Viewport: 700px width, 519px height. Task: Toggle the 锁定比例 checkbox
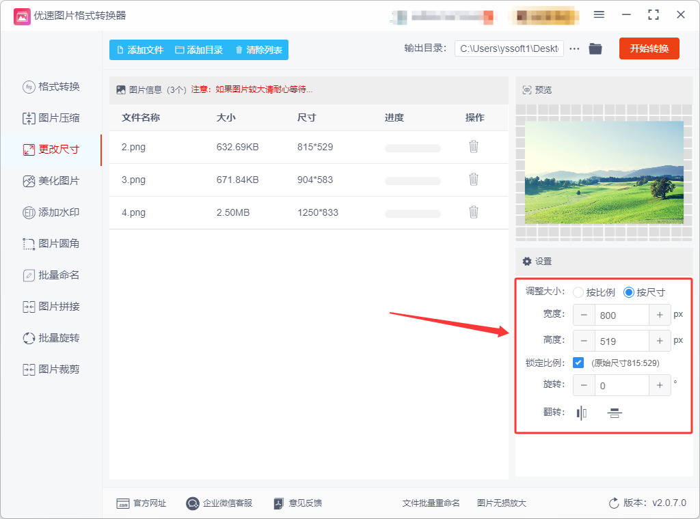pyautogui.click(x=578, y=363)
